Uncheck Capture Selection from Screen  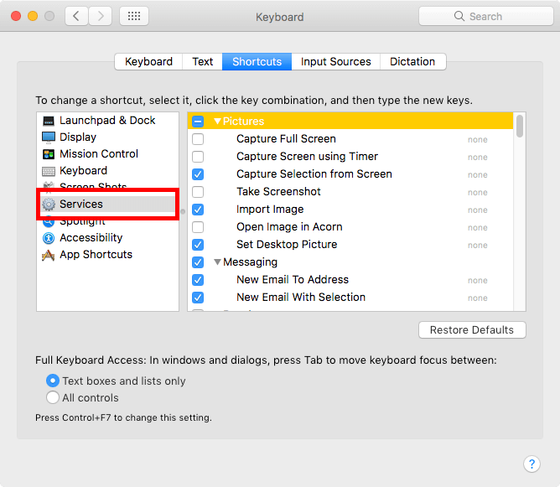click(x=198, y=174)
